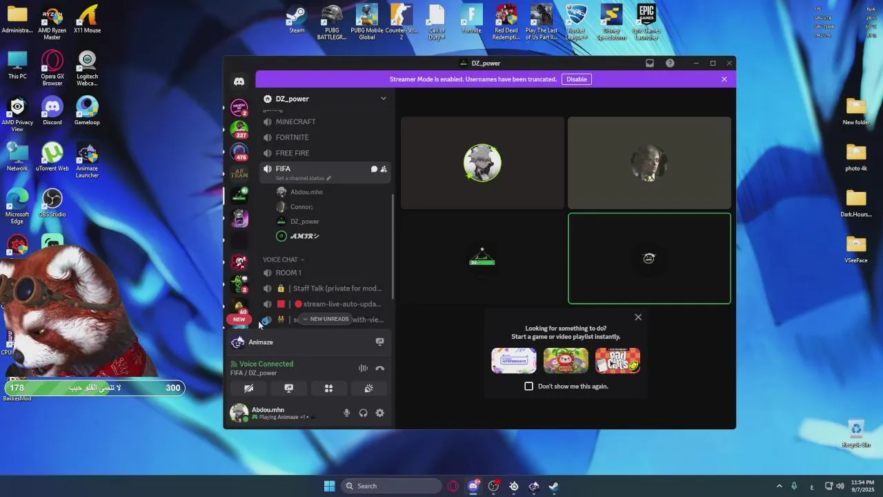Show hidden system tray icons
Viewport: 883px width, 497px height.
pos(780,486)
